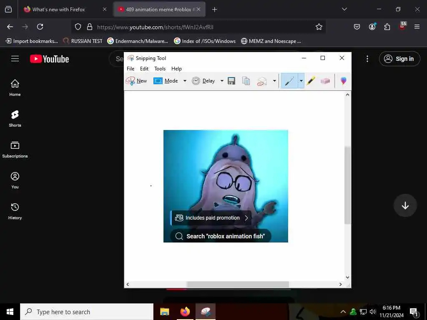Viewport: 427px width, 320px height.
Task: Edit snip with Paint 3D icon
Action: click(344, 81)
